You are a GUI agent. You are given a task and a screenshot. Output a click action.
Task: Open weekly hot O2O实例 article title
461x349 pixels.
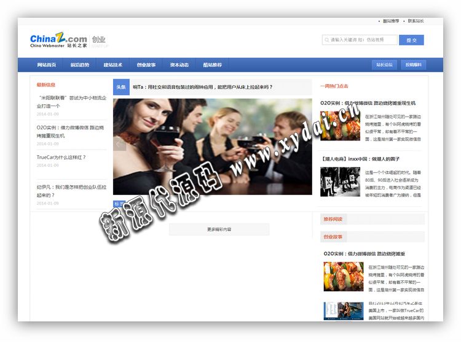click(368, 103)
